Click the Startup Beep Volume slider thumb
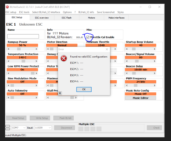Viewport: 171px width, 141px height. (x=134, y=49)
